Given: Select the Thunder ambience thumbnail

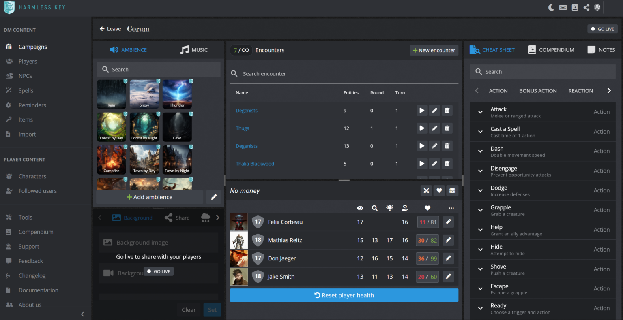Looking at the screenshot, I should [177, 94].
